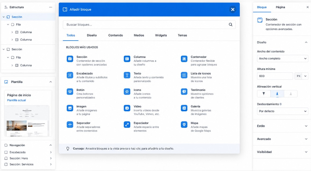
Task: Switch to the Todos tab
Action: click(71, 35)
